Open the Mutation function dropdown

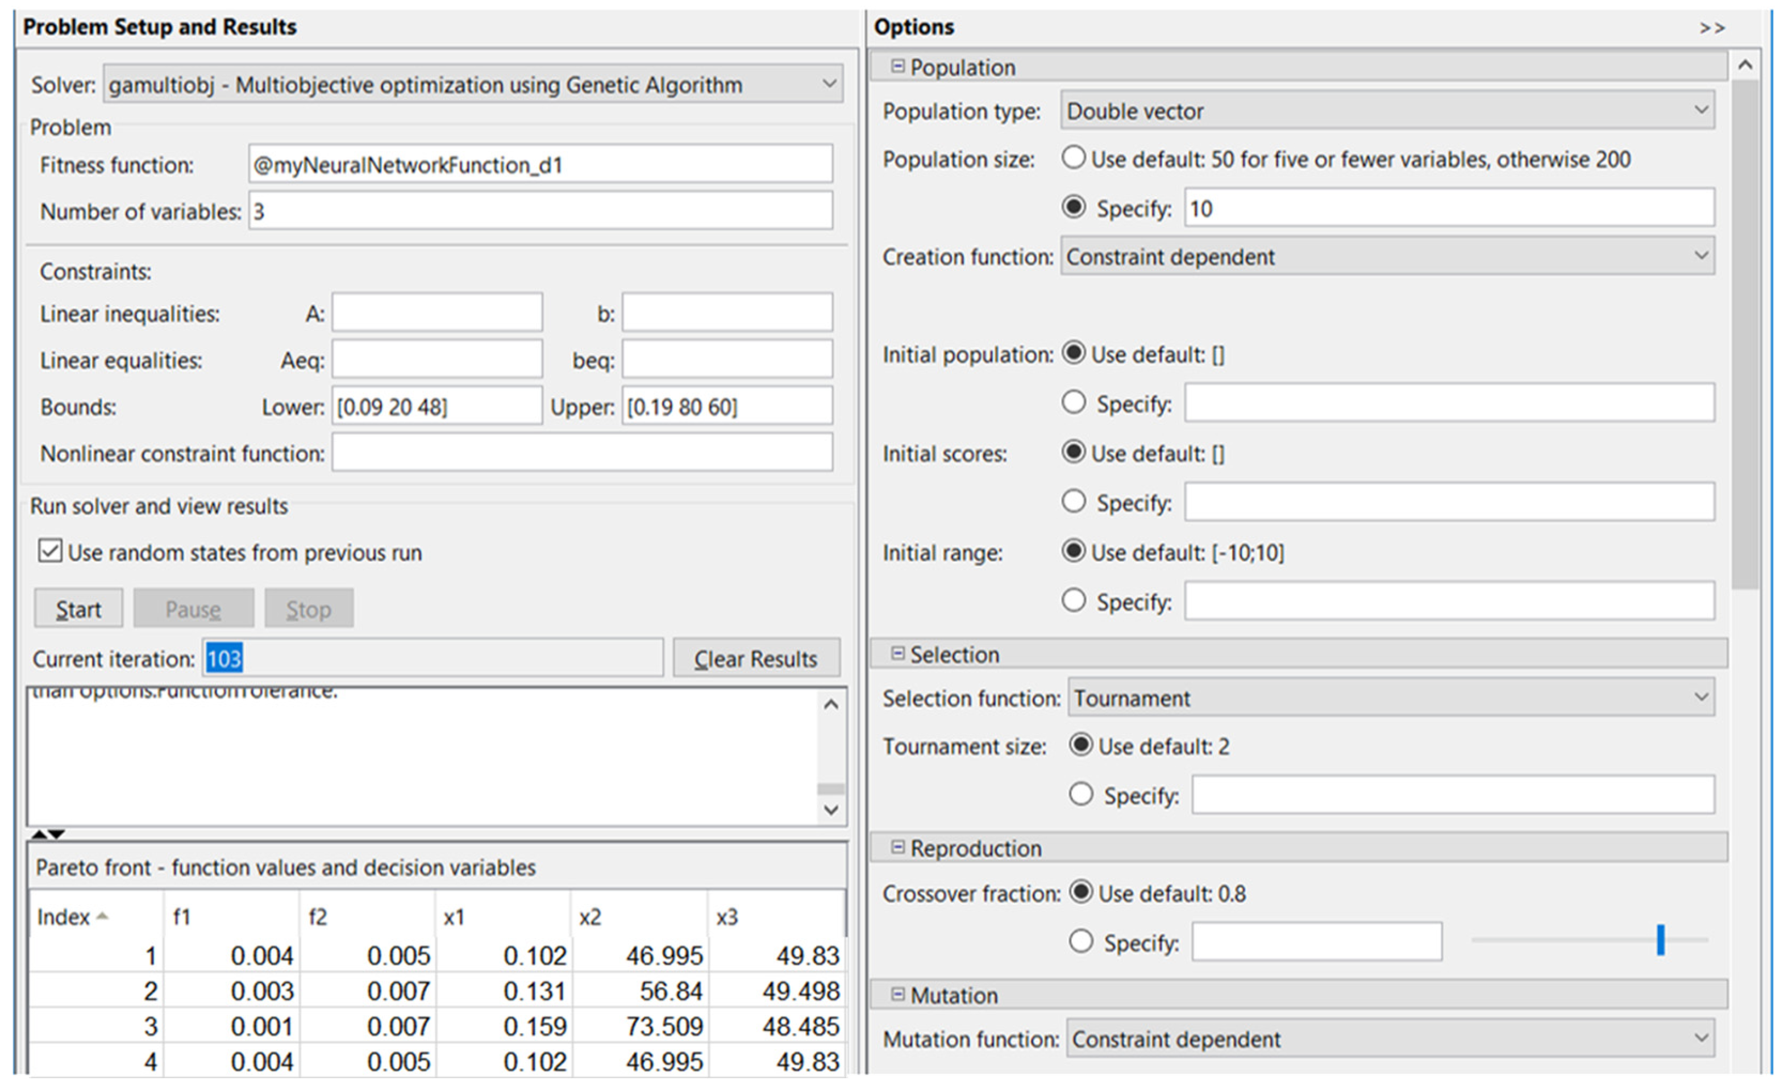click(1703, 1039)
